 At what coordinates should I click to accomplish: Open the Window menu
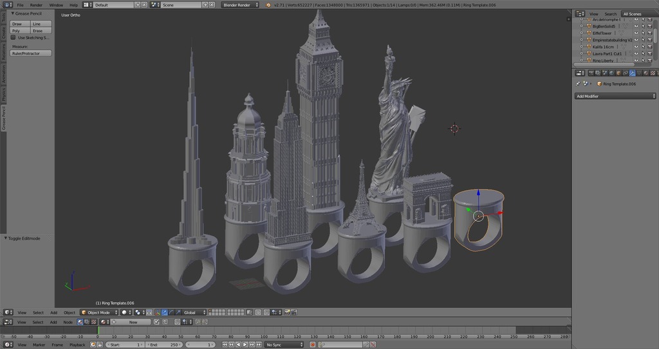click(x=56, y=5)
